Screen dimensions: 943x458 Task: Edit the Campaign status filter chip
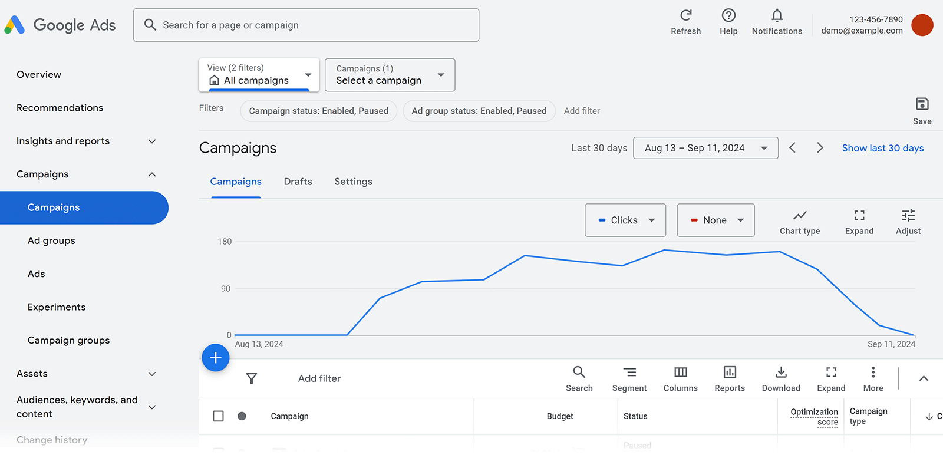pos(318,111)
